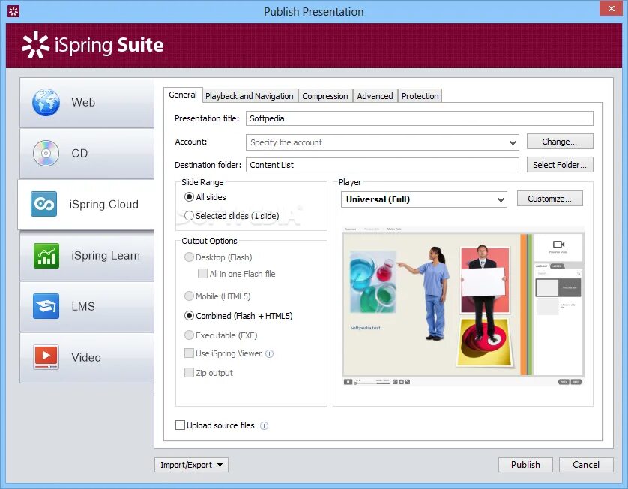Toggle All in one Flash file checkbox

(202, 274)
